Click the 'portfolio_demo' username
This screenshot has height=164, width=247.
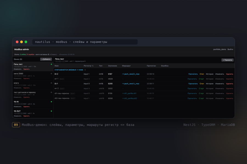[220, 49]
